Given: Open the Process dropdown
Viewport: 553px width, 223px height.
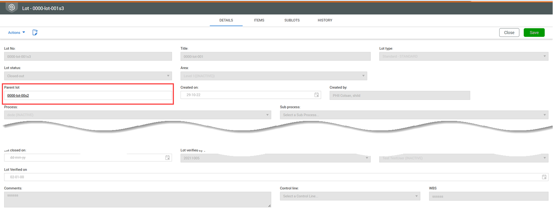Looking at the screenshot, I should 137,115.
